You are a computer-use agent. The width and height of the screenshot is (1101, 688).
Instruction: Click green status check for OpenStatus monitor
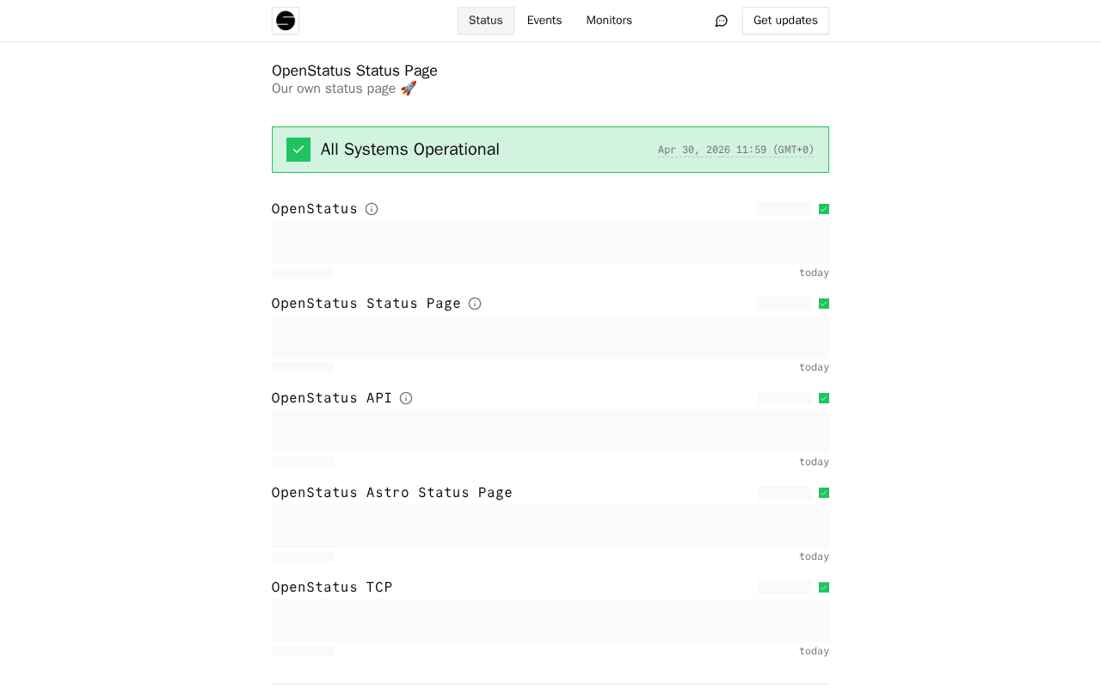tap(824, 209)
